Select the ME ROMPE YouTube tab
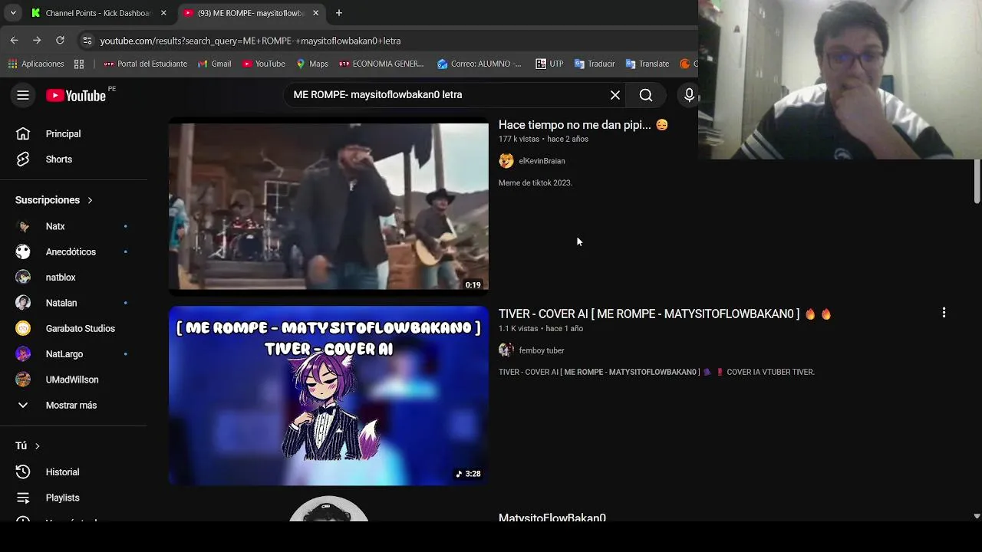 250,13
